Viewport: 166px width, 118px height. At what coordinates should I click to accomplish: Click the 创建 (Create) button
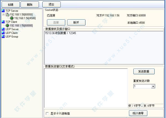click(x=11, y=4)
